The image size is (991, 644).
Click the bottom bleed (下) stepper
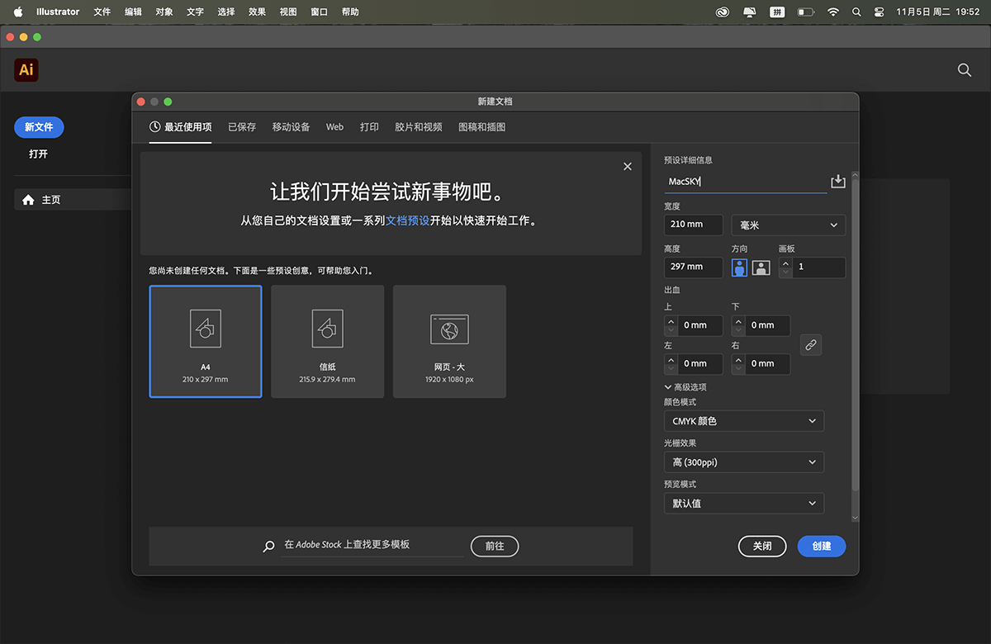(739, 325)
